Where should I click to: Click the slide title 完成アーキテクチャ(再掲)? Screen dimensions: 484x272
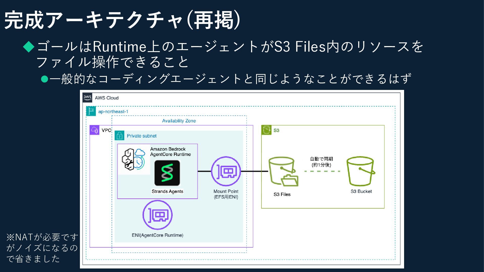(122, 20)
